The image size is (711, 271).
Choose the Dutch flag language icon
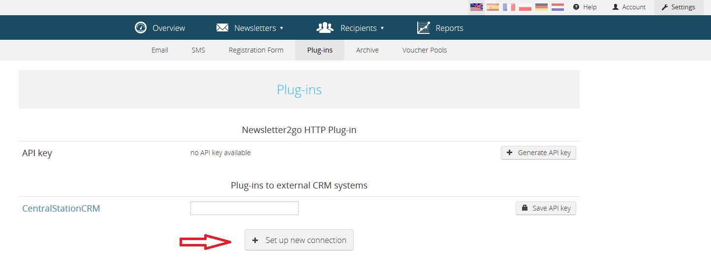[x=557, y=7]
